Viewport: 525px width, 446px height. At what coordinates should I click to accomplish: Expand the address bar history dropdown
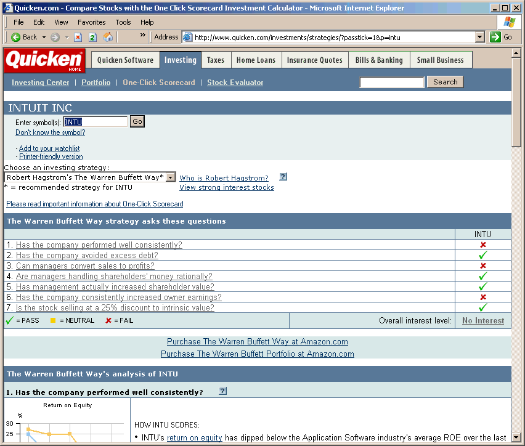[480, 36]
